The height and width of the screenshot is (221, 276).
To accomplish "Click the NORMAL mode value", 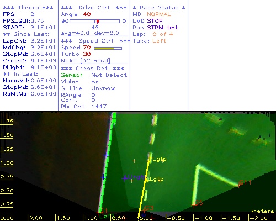I will (159, 14).
